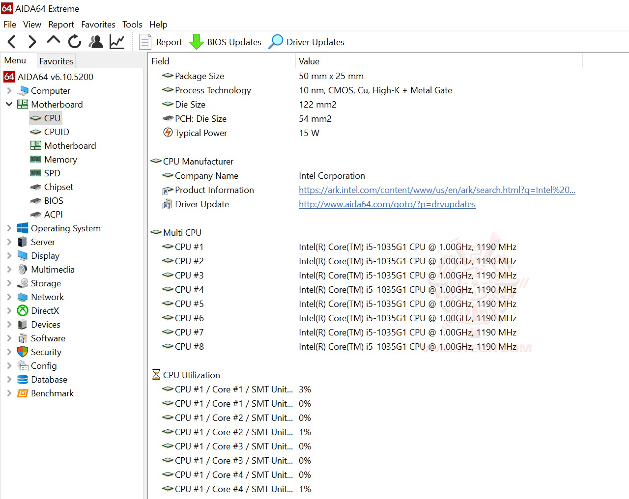Click the Multimedia speaker icon
Image resolution: width=629 pixels, height=499 pixels.
click(23, 269)
